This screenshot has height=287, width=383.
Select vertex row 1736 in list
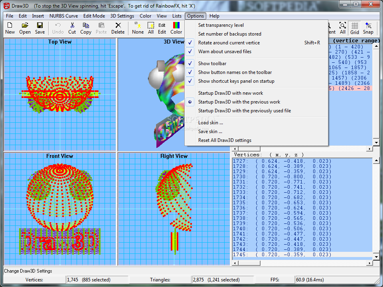[x=302, y=208]
